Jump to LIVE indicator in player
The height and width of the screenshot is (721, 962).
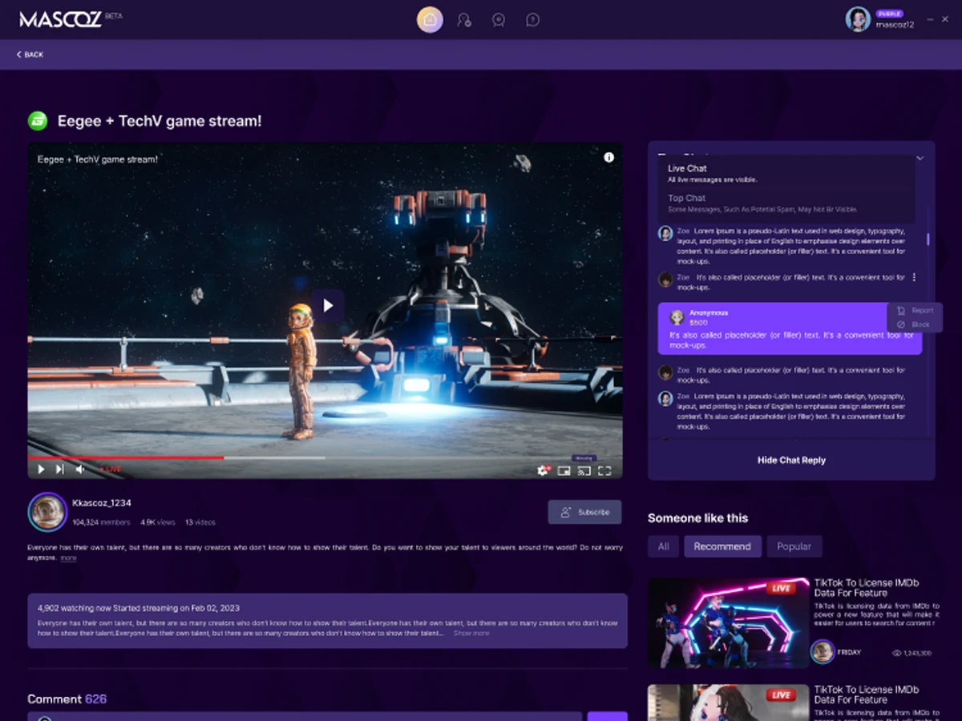(111, 469)
